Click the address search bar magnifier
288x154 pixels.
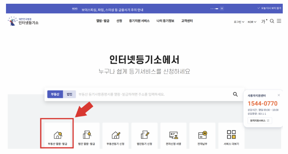(x=235, y=94)
